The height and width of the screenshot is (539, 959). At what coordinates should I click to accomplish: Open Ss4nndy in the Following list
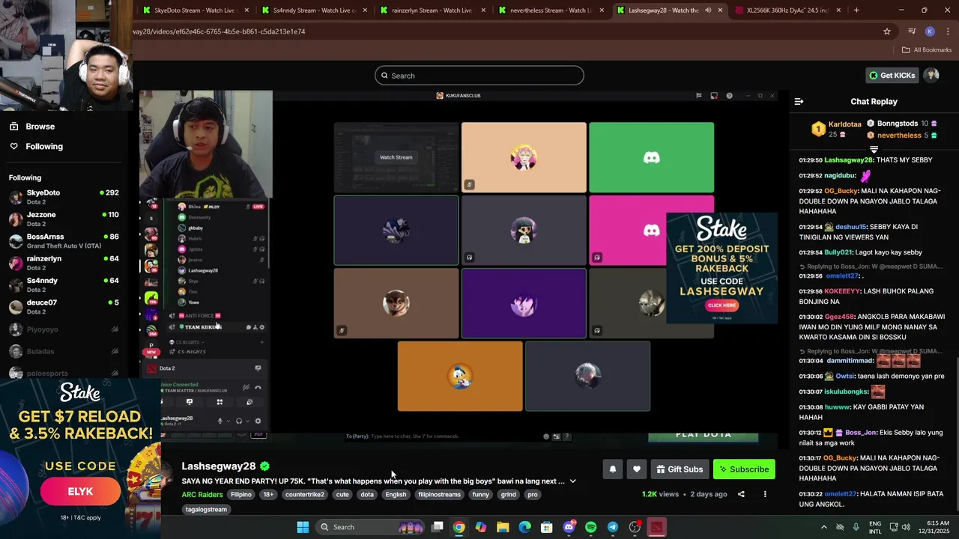pos(64,284)
